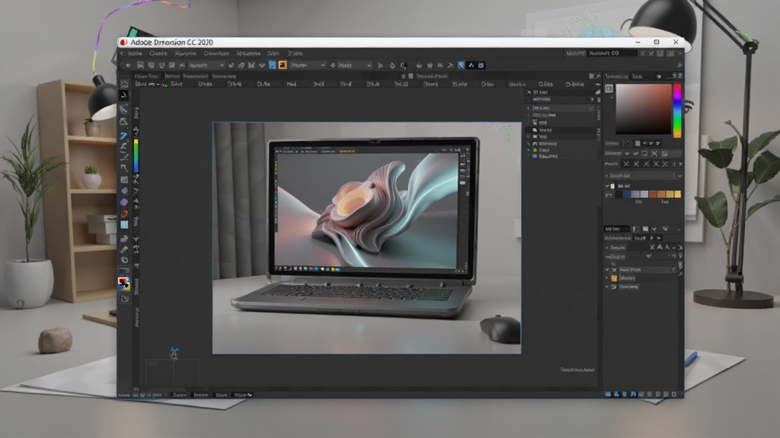
Task: Click the search field at top right
Action: [612, 53]
